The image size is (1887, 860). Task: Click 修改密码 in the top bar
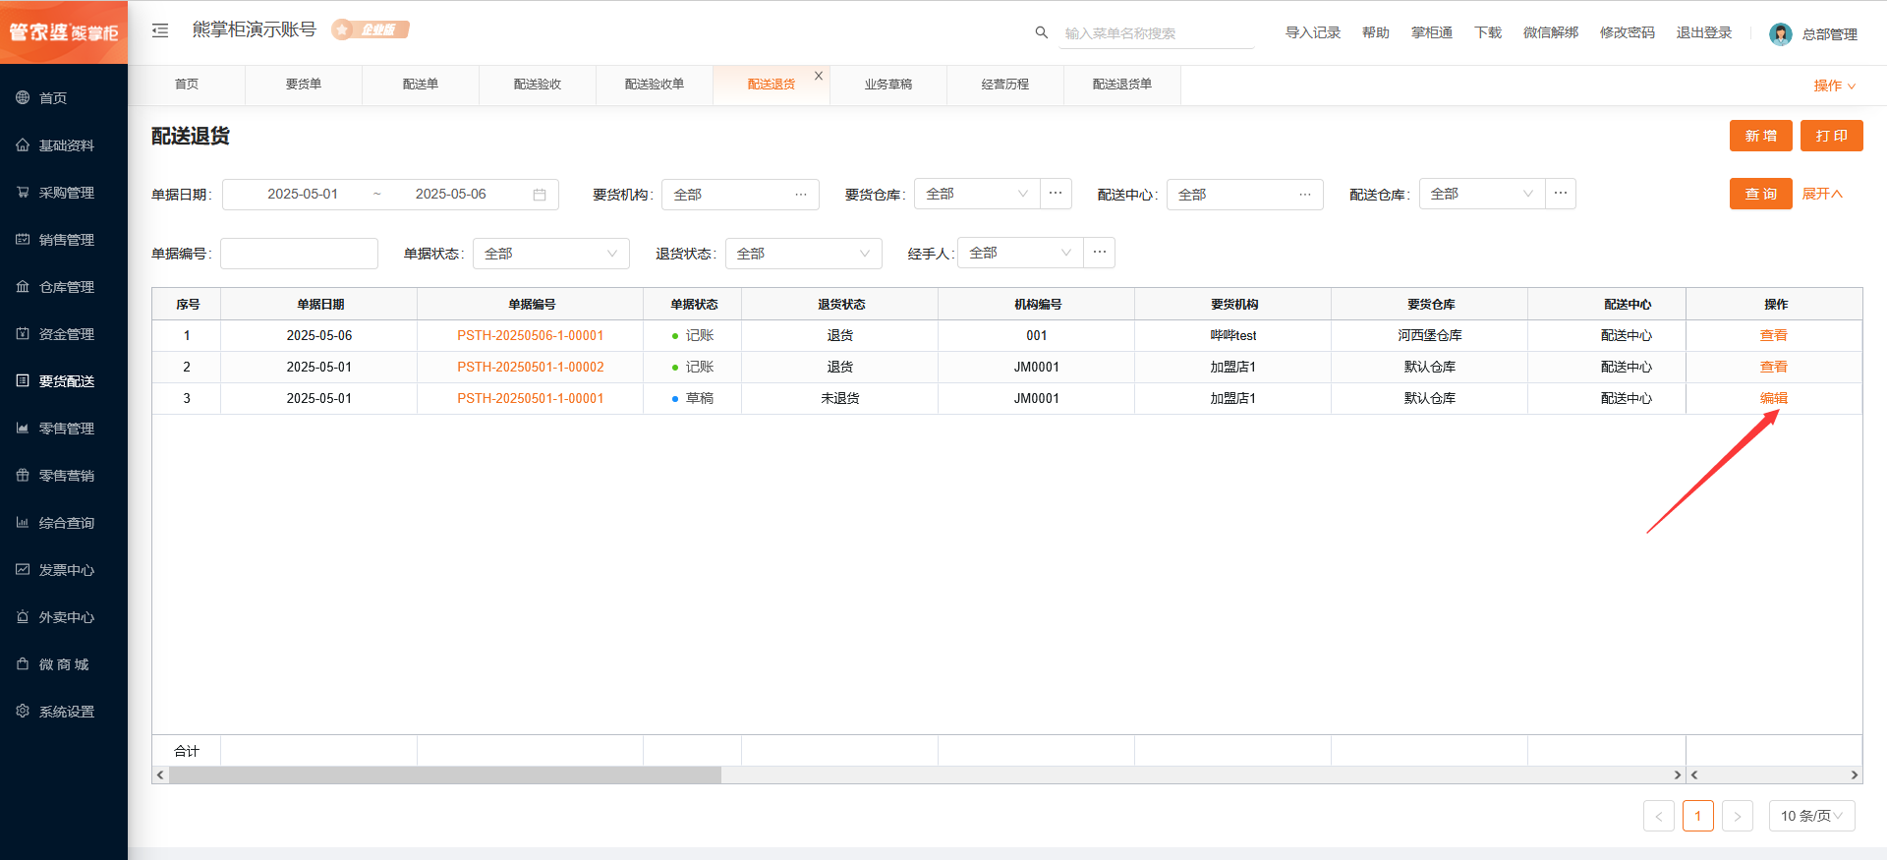pyautogui.click(x=1628, y=33)
